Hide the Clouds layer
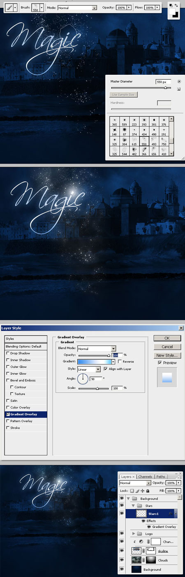 tap(122, 560)
